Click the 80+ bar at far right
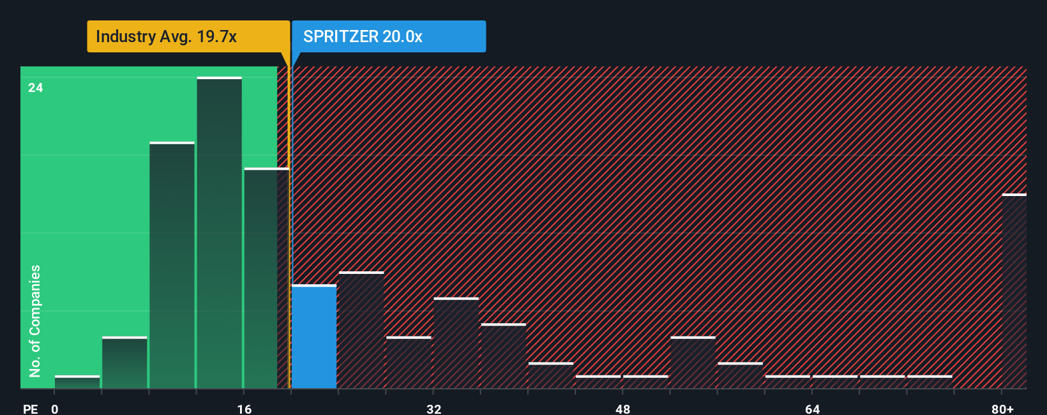The image size is (1047, 415). (x=1014, y=291)
